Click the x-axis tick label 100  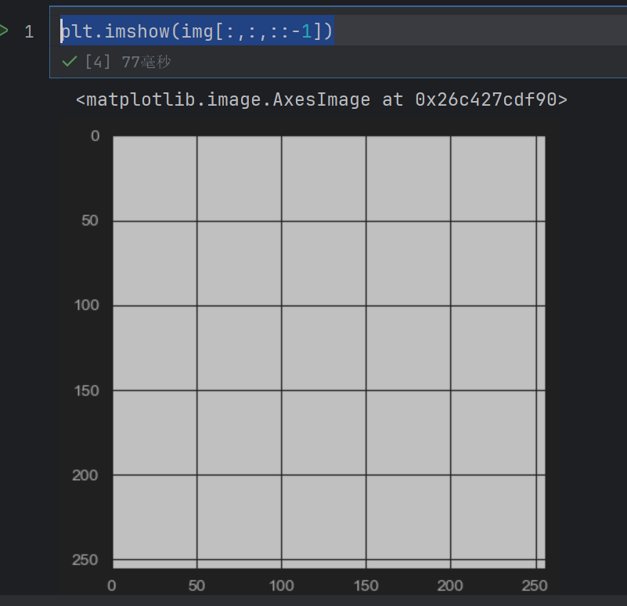(282, 586)
